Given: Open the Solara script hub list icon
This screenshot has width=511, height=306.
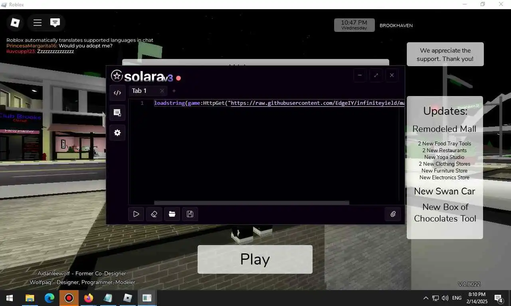Looking at the screenshot, I should pos(117,113).
